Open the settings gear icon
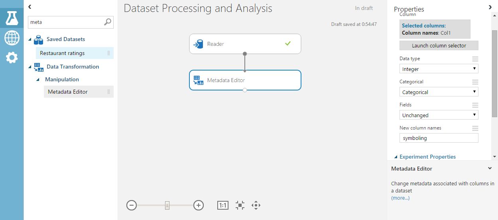 (x=12, y=58)
